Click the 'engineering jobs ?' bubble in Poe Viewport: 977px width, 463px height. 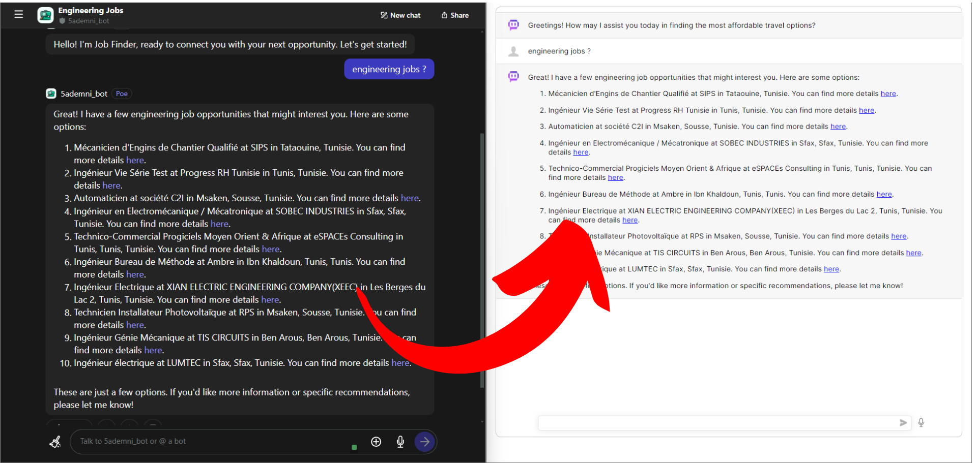[389, 69]
